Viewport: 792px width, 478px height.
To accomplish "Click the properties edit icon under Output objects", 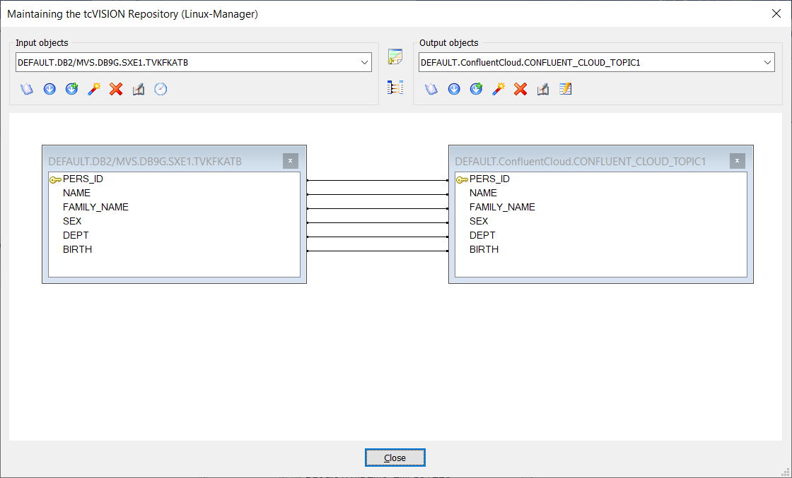I will (x=543, y=89).
